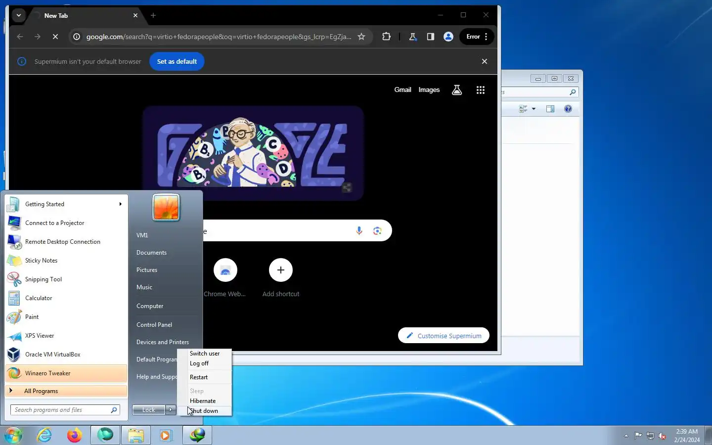Open Gmail link

coord(402,89)
